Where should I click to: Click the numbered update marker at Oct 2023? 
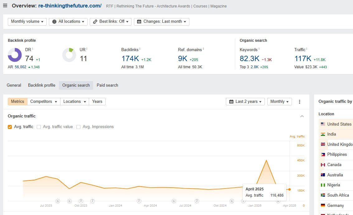pos(81,201)
